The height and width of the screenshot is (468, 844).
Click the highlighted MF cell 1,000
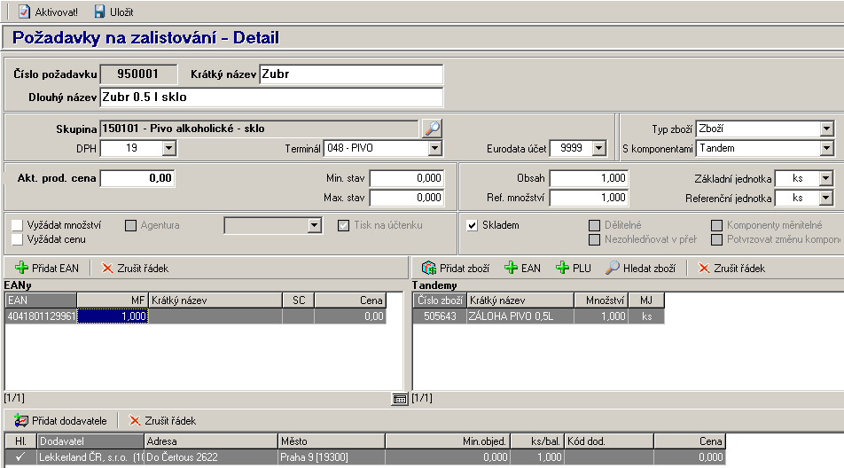(x=113, y=316)
